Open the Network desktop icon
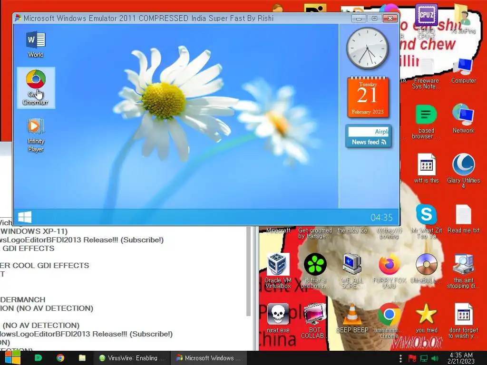 pyautogui.click(x=463, y=118)
